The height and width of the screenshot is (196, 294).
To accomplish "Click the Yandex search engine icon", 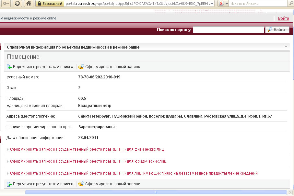I will 221,4.
